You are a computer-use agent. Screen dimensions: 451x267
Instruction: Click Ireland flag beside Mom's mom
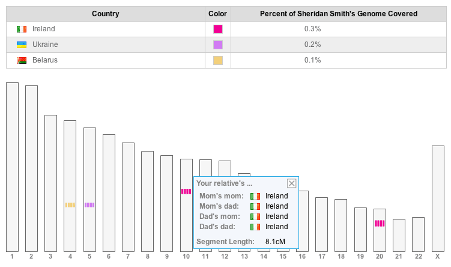coord(255,196)
